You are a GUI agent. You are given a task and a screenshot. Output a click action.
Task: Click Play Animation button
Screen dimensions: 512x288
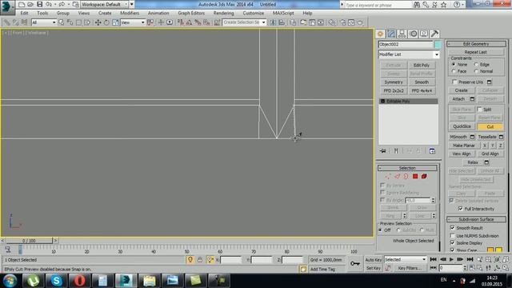451,259
